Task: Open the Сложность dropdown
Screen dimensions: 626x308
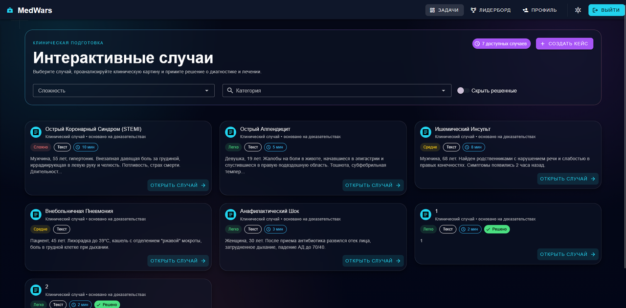Action: point(124,90)
